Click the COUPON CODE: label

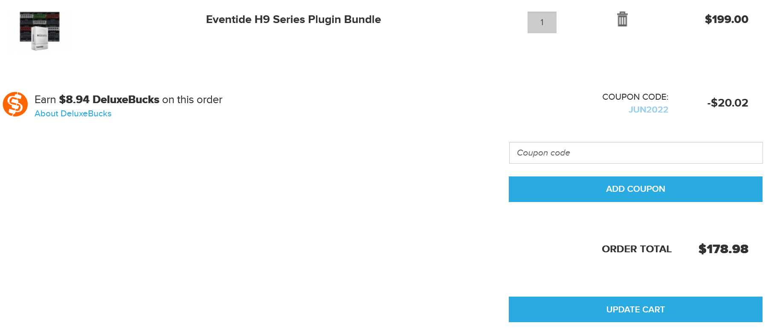coord(635,97)
